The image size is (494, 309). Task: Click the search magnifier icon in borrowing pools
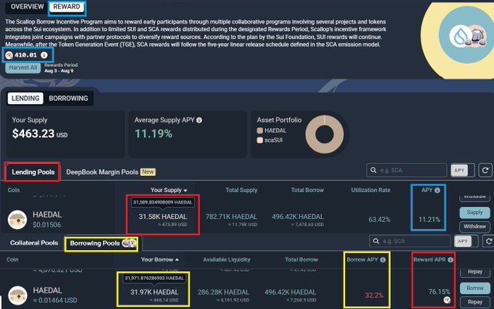pos(376,241)
